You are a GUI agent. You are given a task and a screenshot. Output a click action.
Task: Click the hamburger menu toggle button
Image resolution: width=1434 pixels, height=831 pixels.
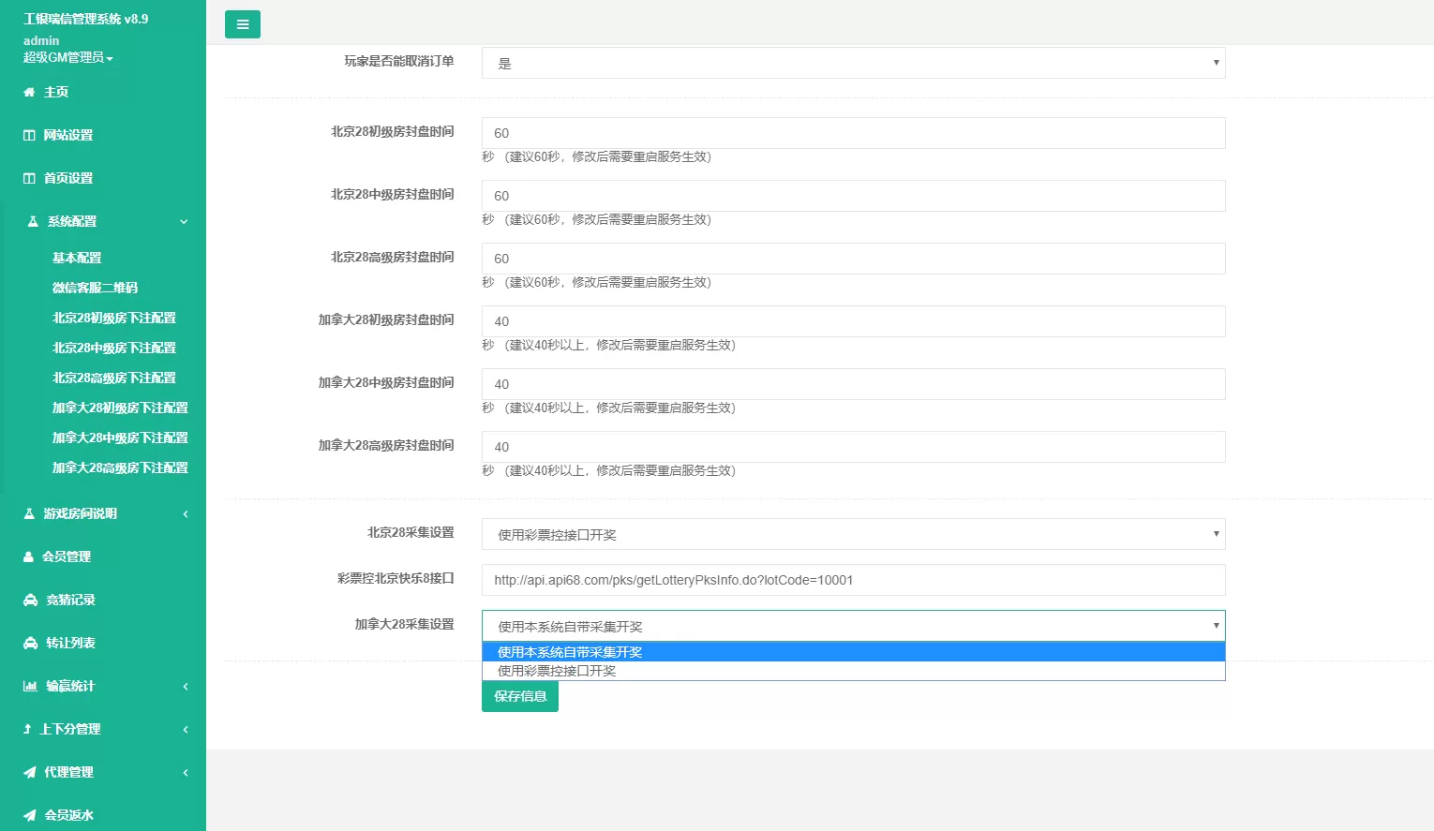pyautogui.click(x=242, y=24)
